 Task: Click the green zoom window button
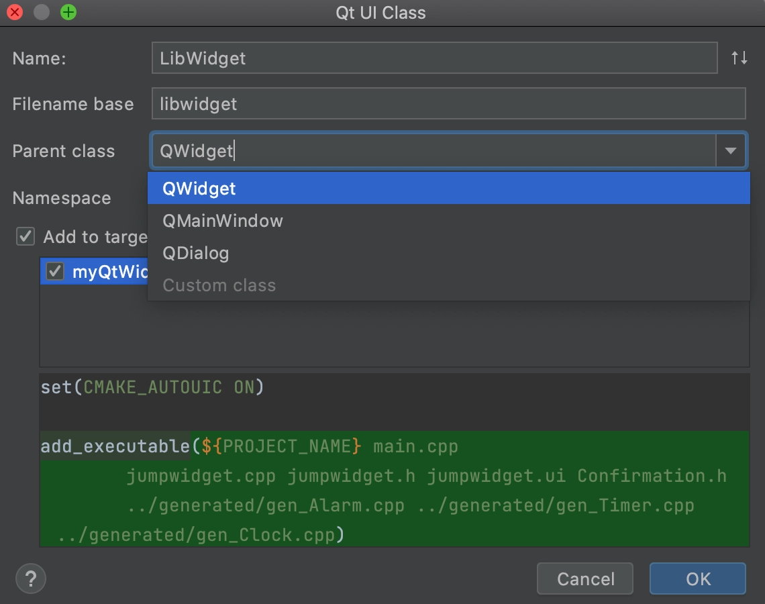click(x=68, y=12)
